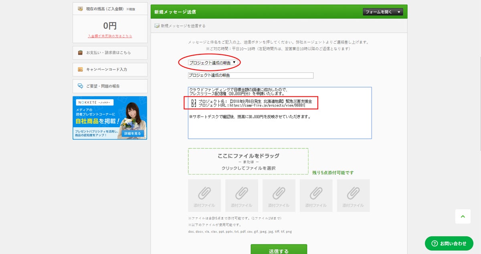481x254 pixels.
Task: Click the 送信する submit button
Action: click(x=280, y=250)
